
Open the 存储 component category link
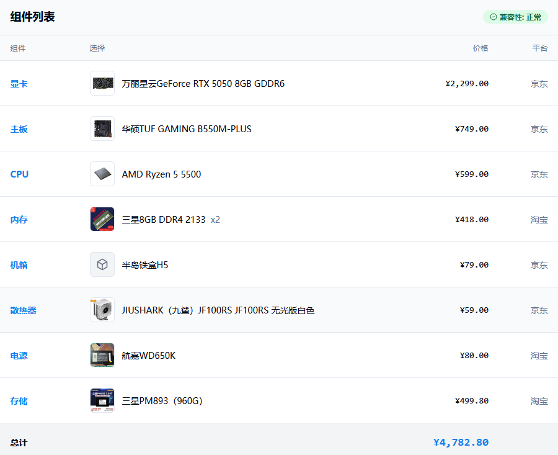click(x=19, y=401)
